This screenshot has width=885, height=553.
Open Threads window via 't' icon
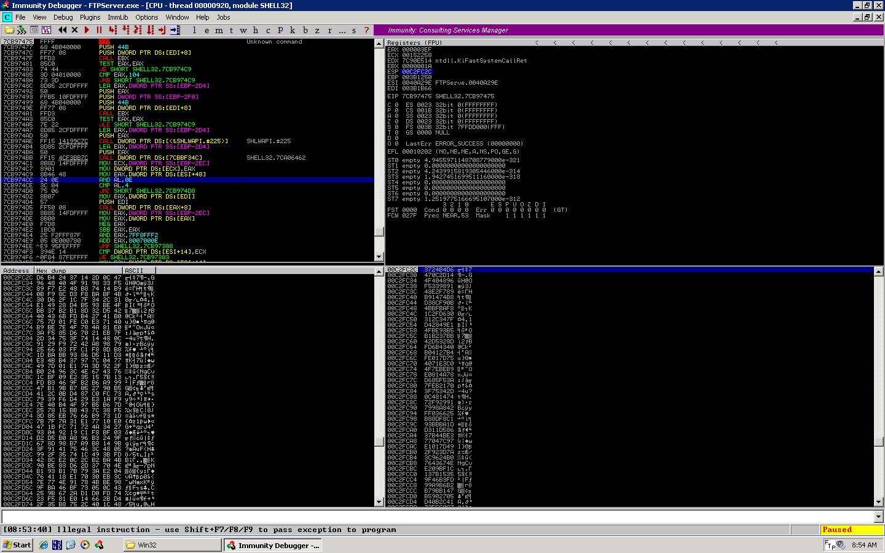[x=231, y=30]
